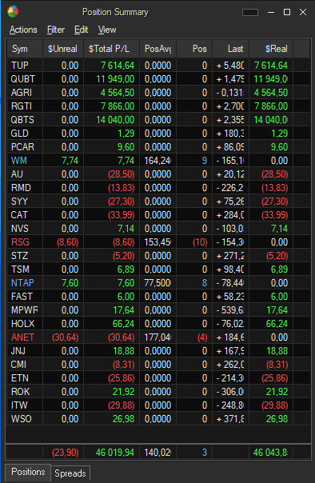Sort by the $Total P/L column header
315x483 pixels.
click(x=111, y=49)
